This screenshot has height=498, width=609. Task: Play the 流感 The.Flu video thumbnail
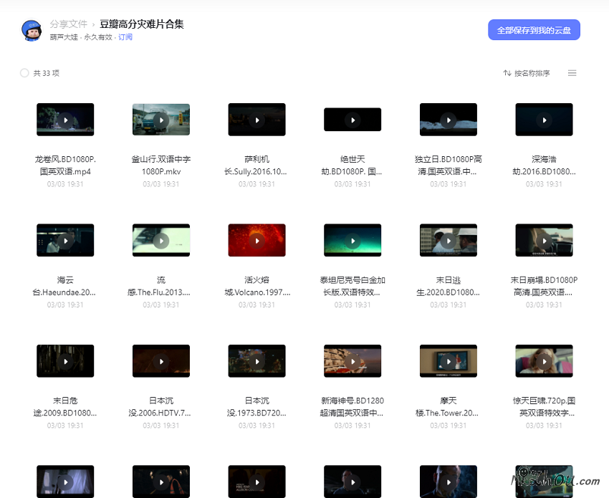[161, 241]
